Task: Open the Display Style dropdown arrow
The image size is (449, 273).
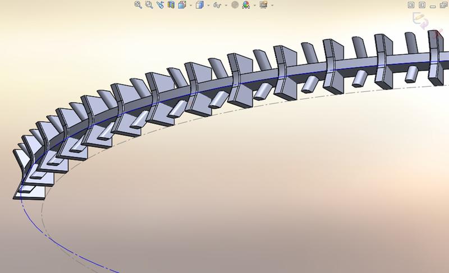Action: [x=208, y=5]
